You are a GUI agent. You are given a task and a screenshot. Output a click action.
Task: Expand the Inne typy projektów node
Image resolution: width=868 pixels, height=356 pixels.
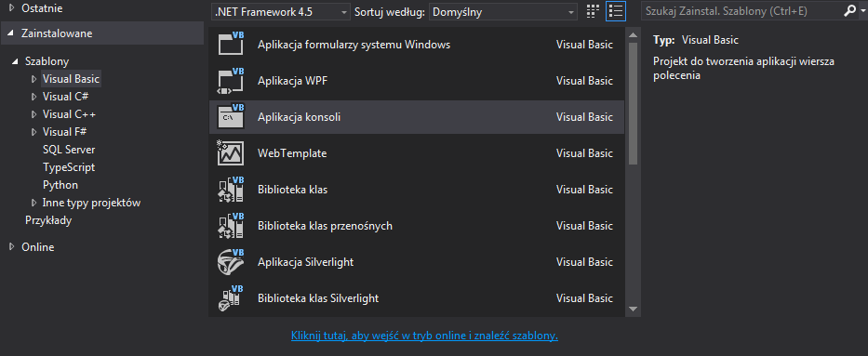[33, 203]
